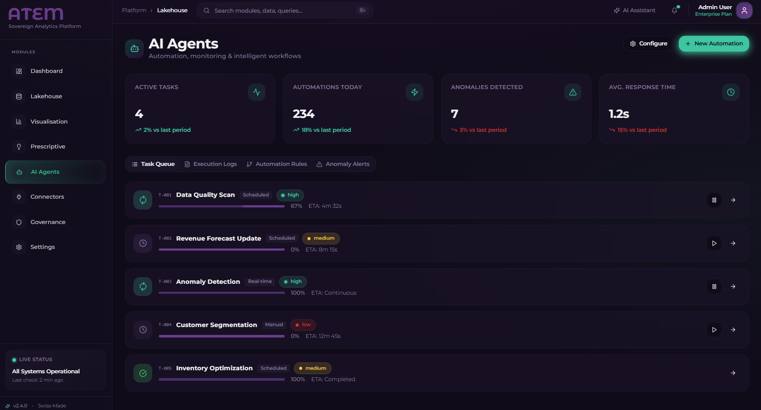761x410 pixels.
Task: Open Revenue Forecast Update details arrow
Action: click(733, 243)
